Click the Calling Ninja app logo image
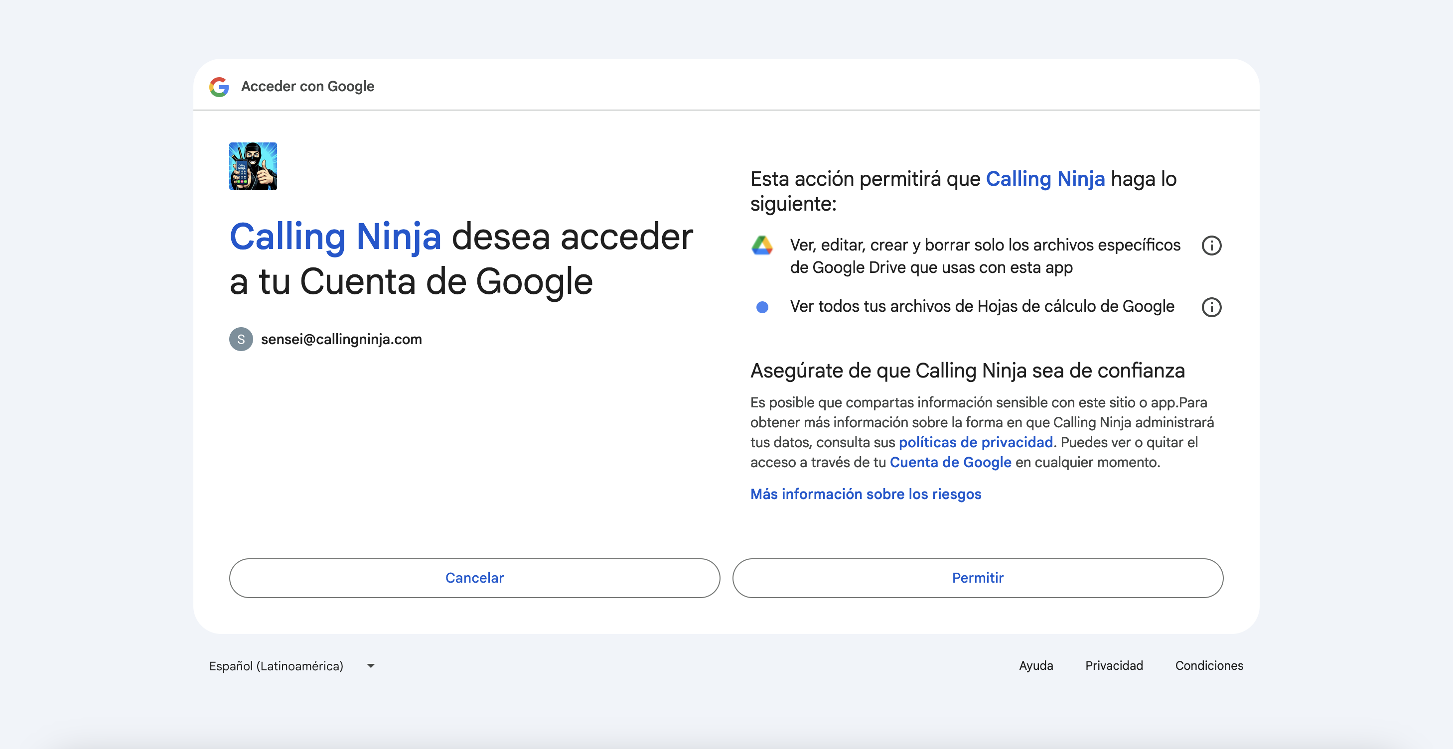The image size is (1453, 749). pyautogui.click(x=253, y=166)
